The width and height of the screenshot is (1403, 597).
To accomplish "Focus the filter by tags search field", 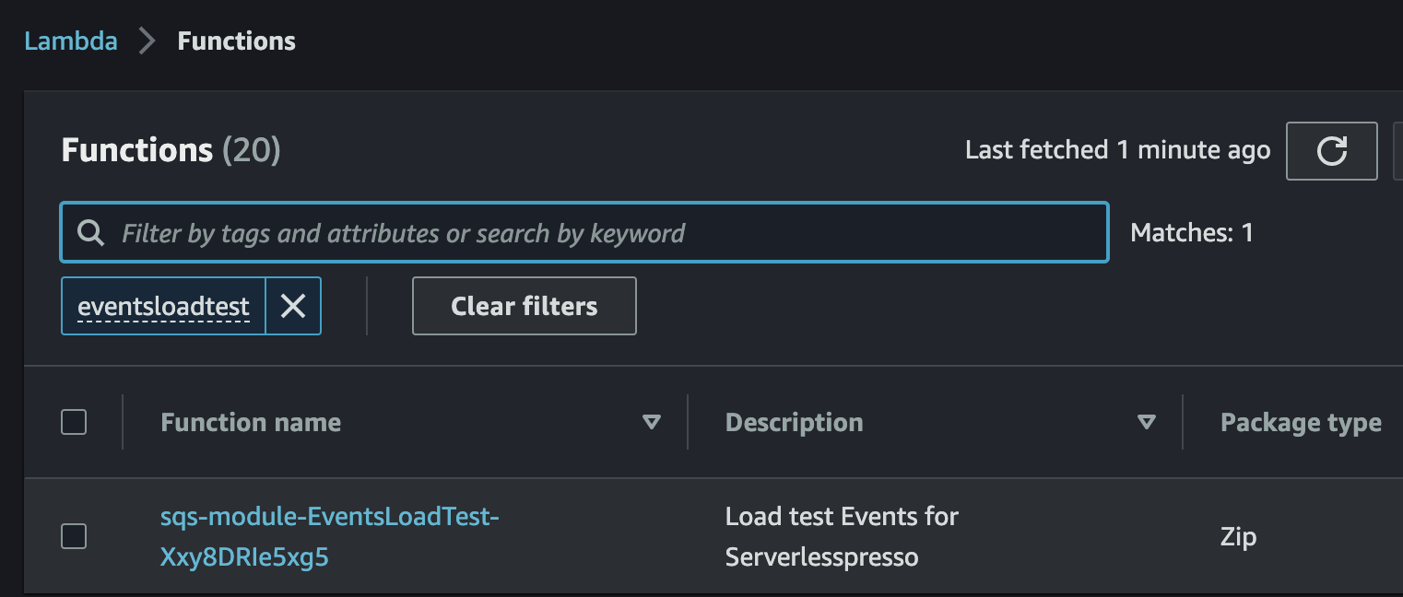I will [x=584, y=233].
